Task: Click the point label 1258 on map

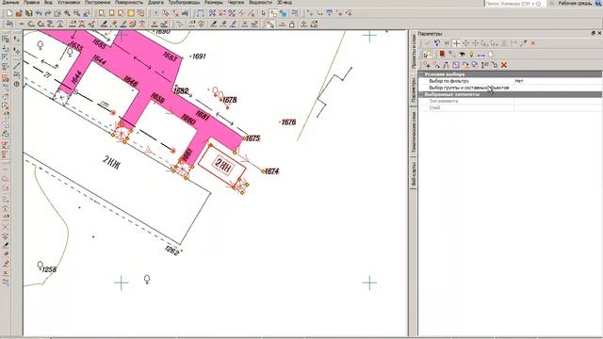Action: click(49, 269)
